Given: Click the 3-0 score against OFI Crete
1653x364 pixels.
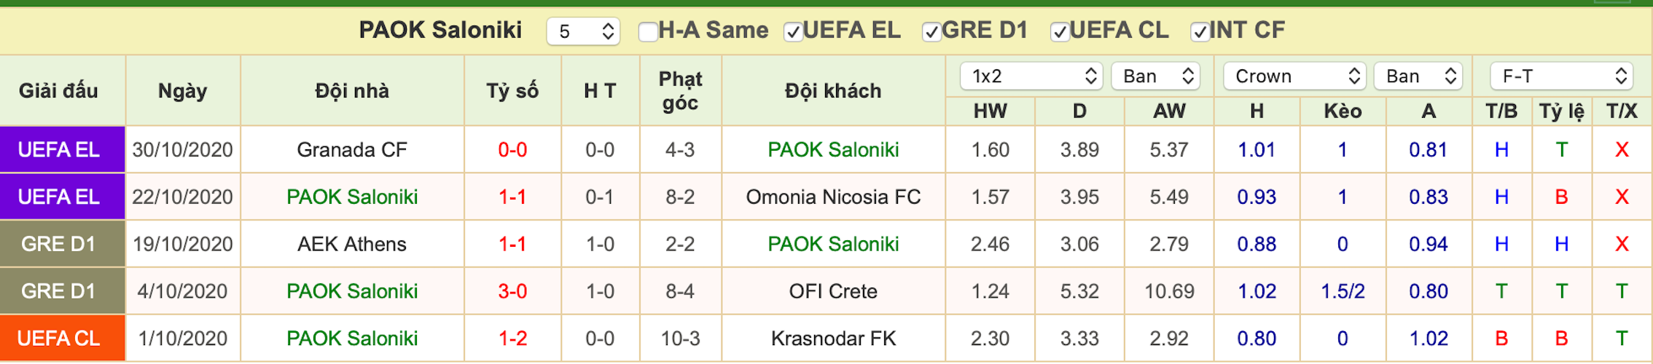Looking at the screenshot, I should click(512, 291).
